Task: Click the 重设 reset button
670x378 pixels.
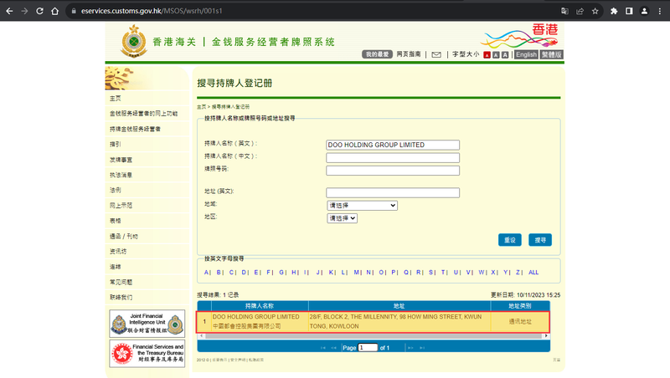Action: point(510,240)
